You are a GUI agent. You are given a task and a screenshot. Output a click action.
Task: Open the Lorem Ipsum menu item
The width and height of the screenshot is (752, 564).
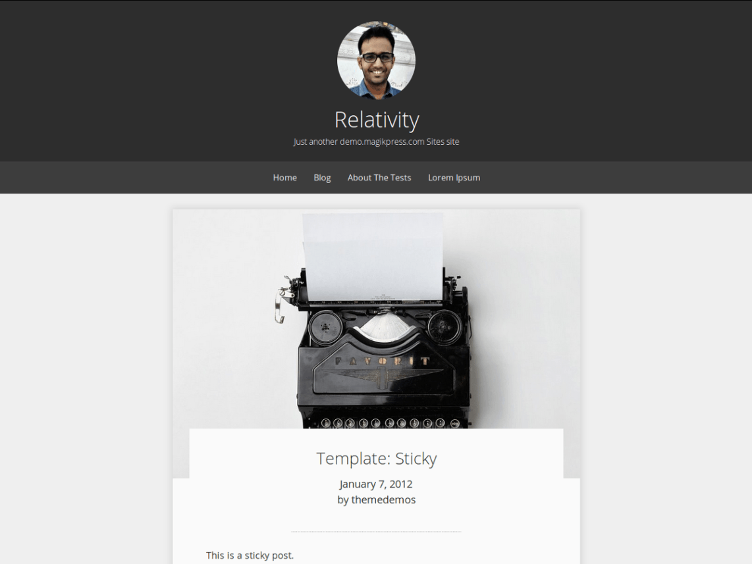(x=454, y=178)
